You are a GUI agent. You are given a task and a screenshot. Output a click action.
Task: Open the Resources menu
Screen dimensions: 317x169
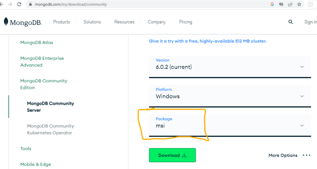click(x=124, y=22)
